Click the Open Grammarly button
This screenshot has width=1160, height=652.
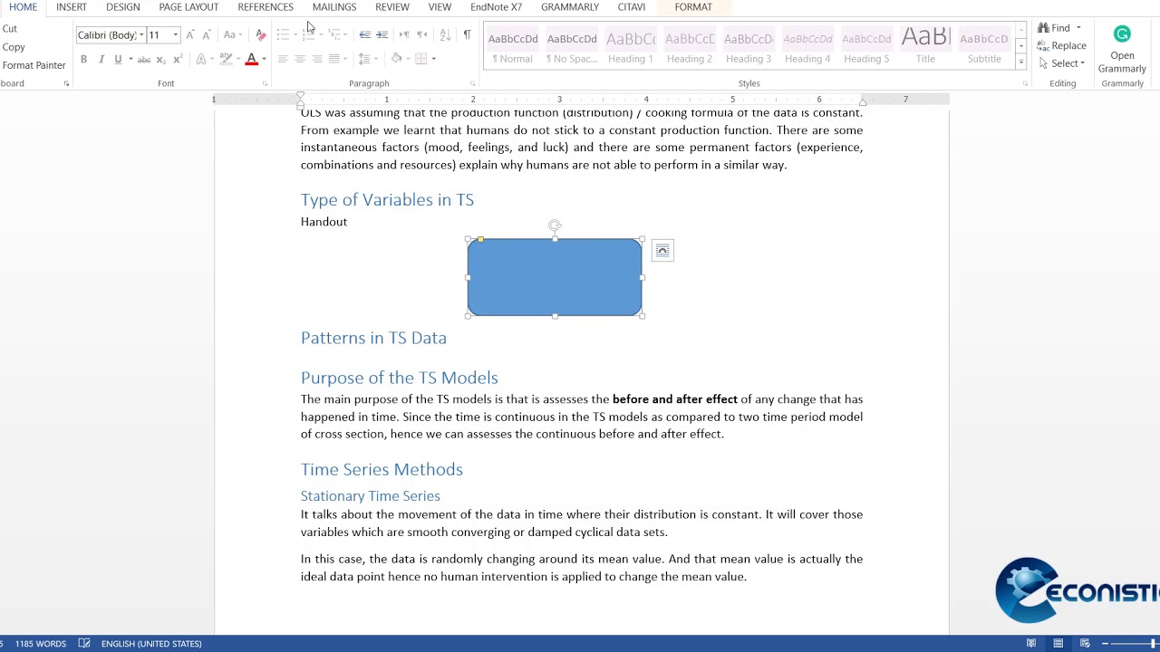click(1122, 50)
